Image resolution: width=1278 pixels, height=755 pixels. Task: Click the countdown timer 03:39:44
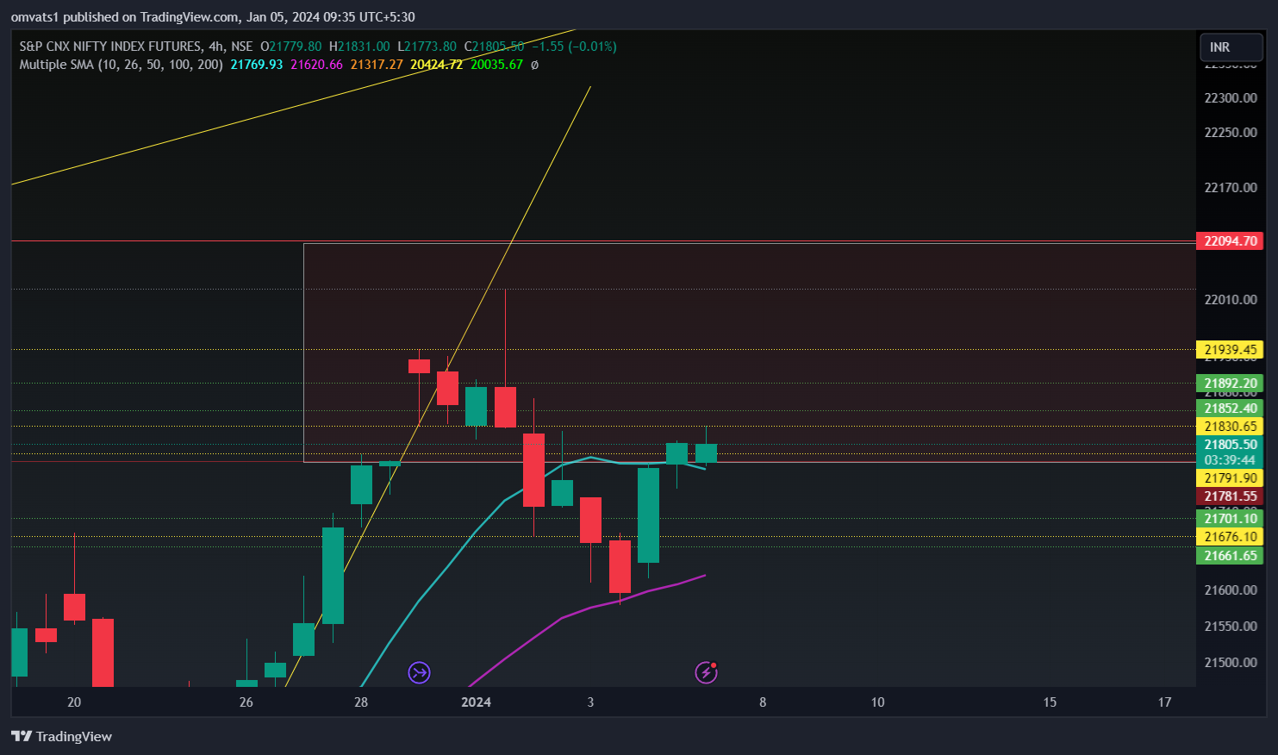(1230, 460)
